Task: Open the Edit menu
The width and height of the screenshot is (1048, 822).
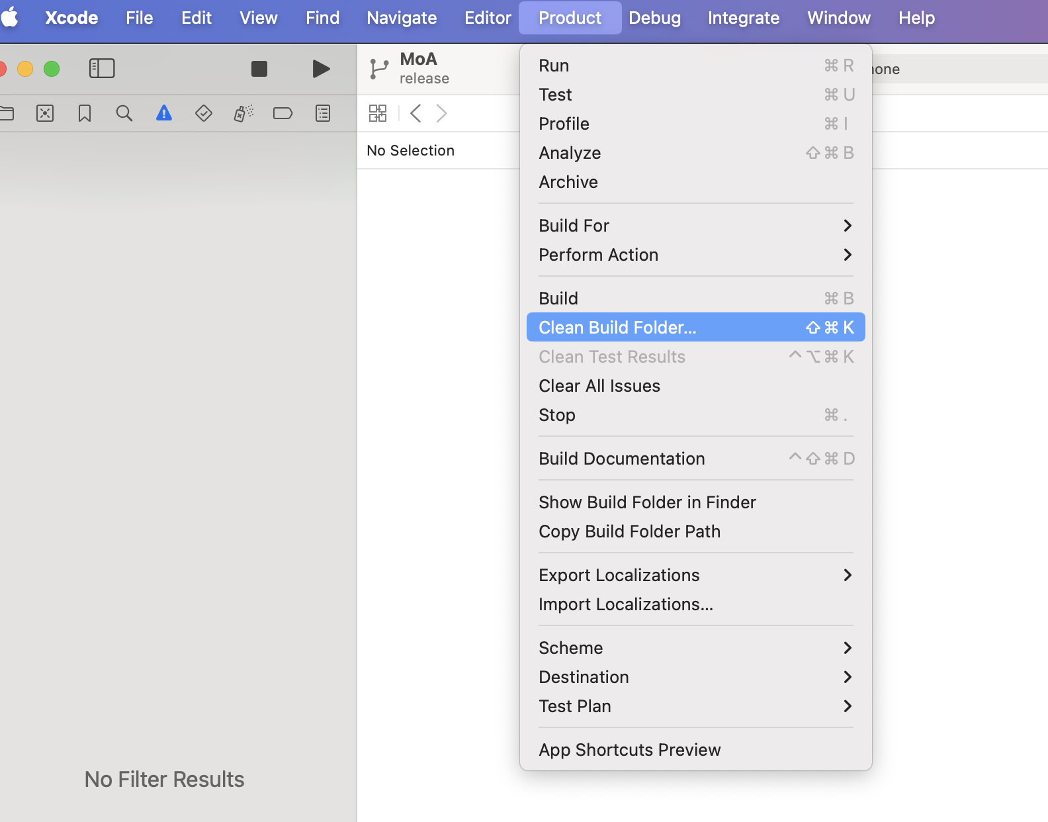Action: [196, 18]
